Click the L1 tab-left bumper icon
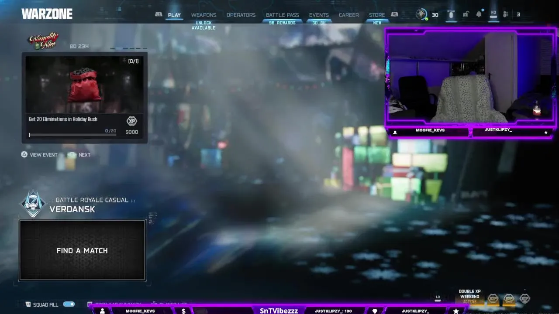 pos(159,14)
